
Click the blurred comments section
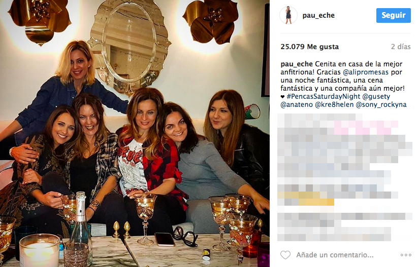click(345, 177)
